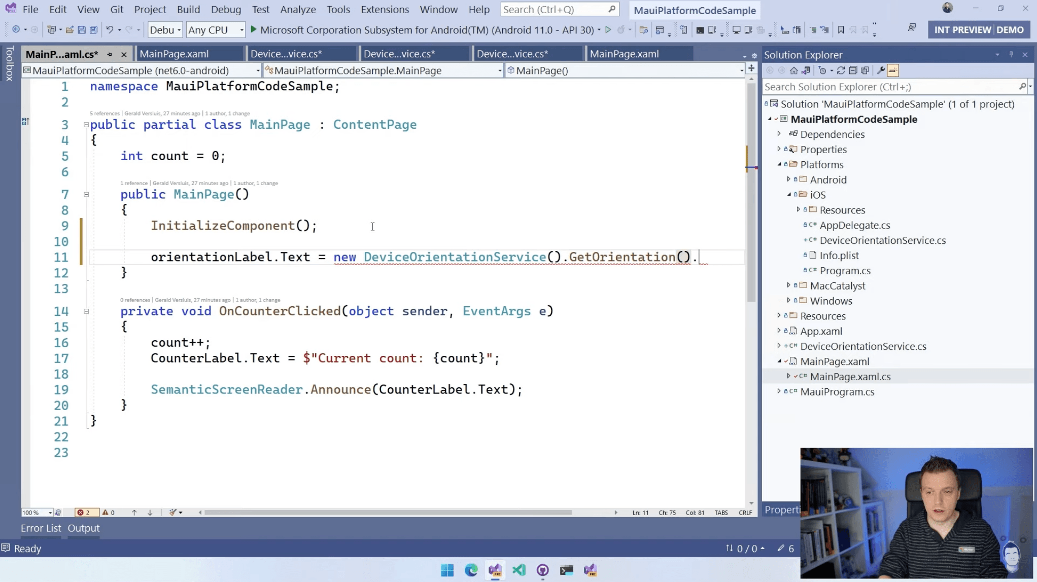The image size is (1037, 582).
Task: Click Switch Views icon in Solution Explorer
Action: pos(806,70)
